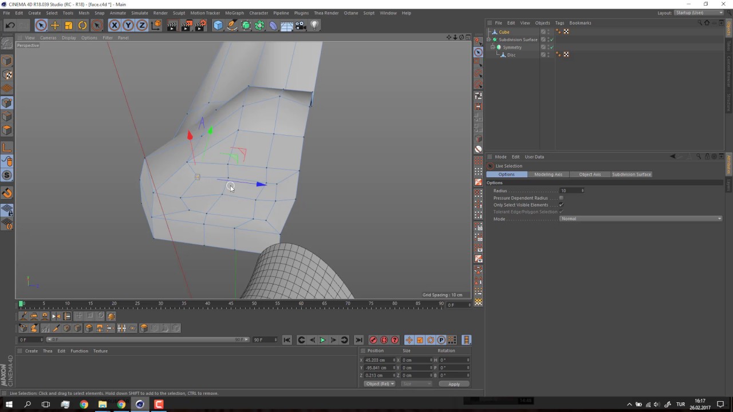Toggle the Z-axis lock
This screenshot has width=733, height=412.
click(x=142, y=25)
